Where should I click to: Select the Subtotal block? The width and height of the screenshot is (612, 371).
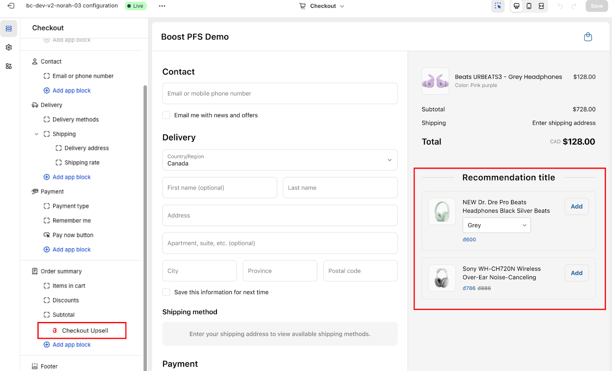(63, 315)
